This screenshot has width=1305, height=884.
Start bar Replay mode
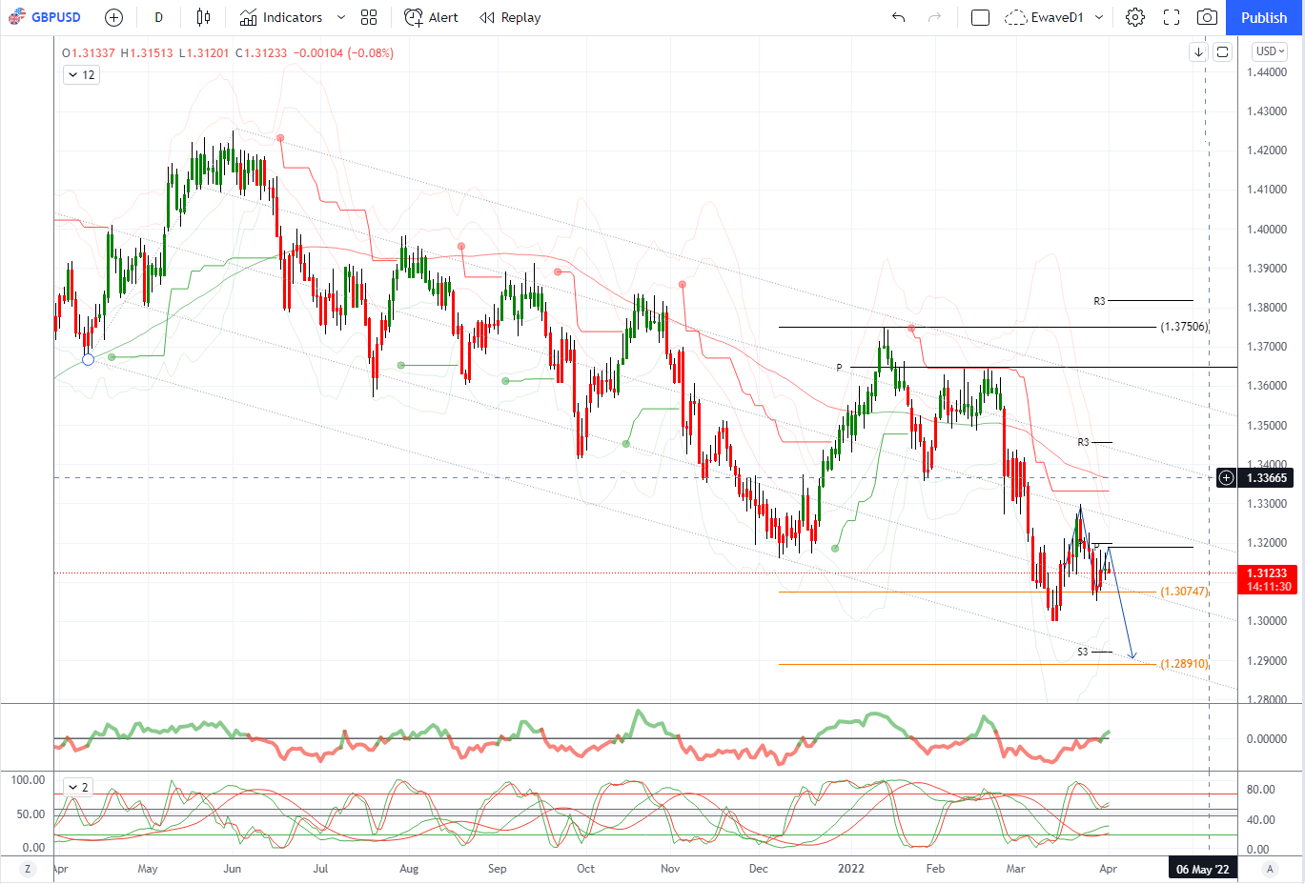(x=510, y=17)
